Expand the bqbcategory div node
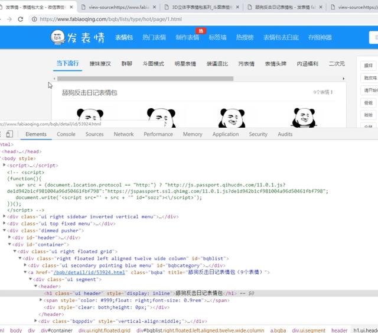The width and height of the screenshot is (378, 333). (25, 265)
